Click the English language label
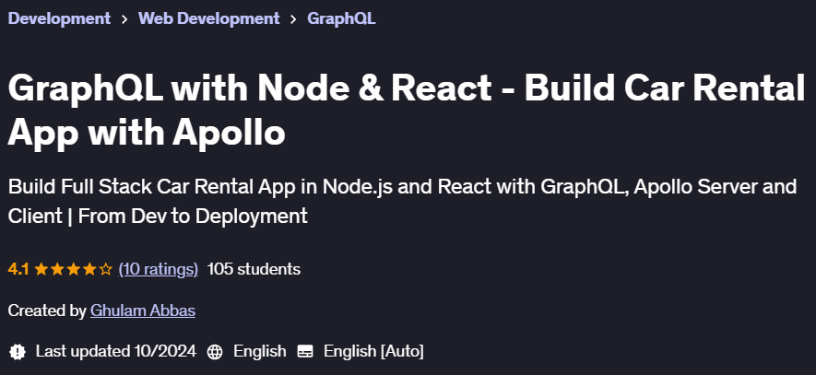 coord(260,351)
